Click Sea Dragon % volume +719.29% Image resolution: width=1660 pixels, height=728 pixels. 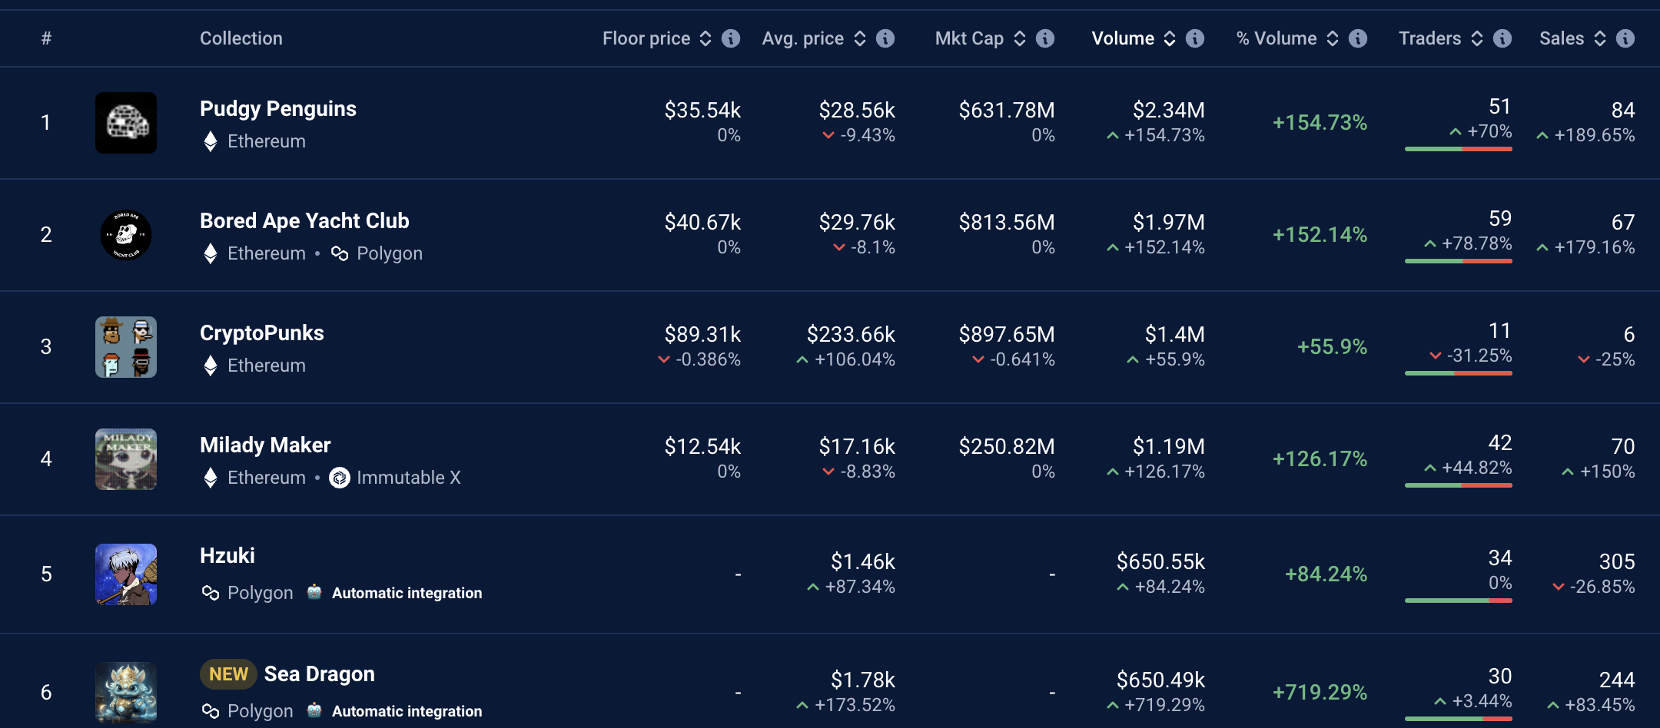tap(1320, 693)
